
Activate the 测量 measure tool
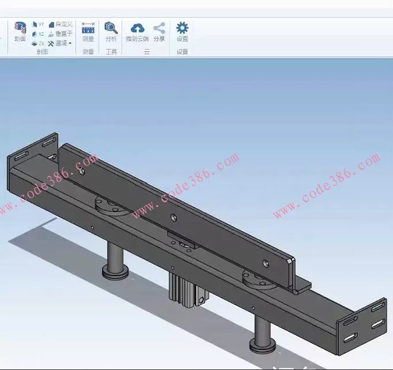(x=88, y=31)
